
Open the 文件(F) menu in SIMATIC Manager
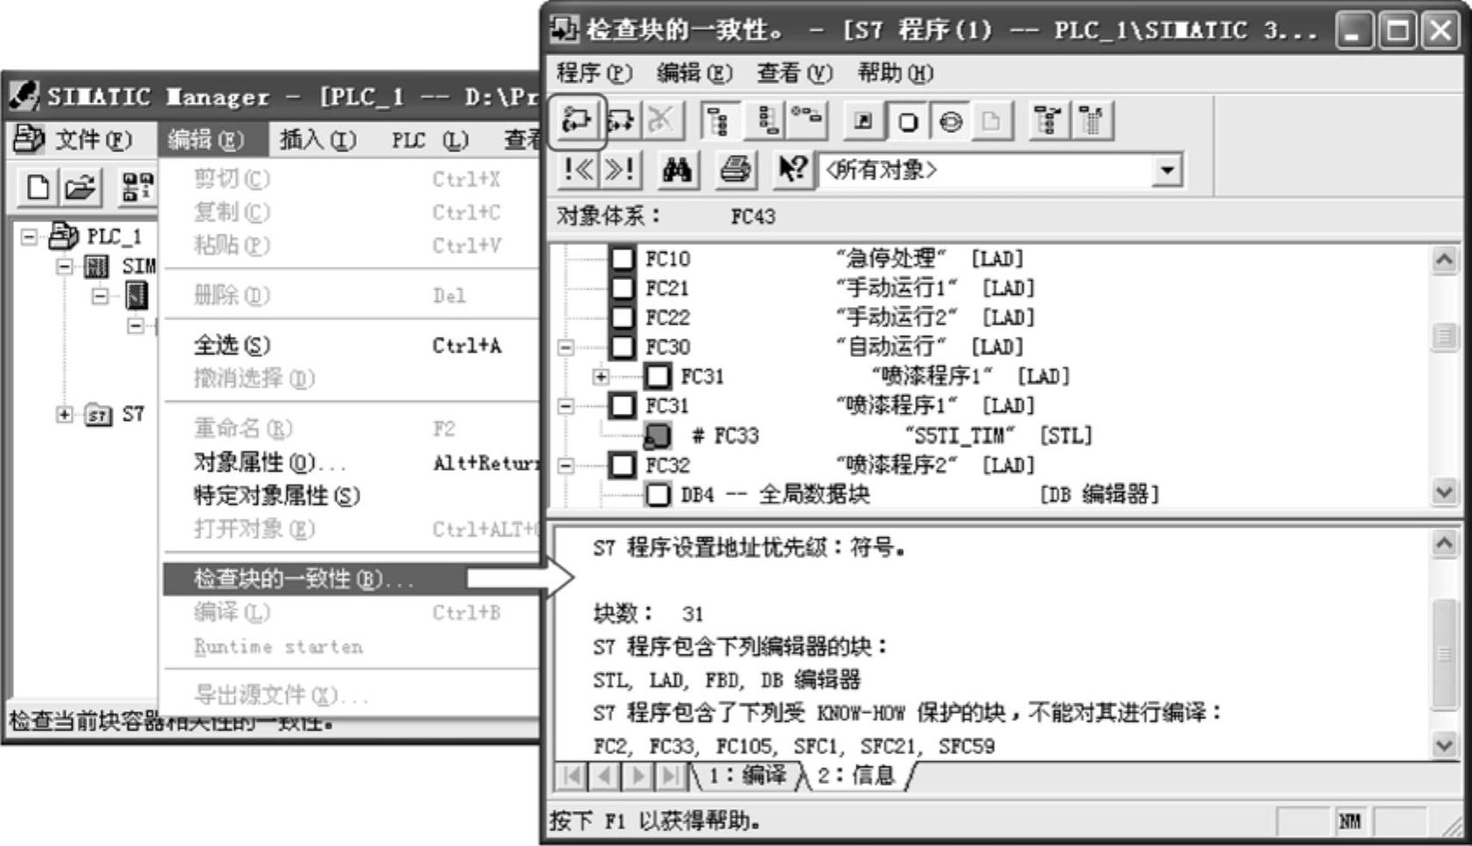click(x=93, y=140)
